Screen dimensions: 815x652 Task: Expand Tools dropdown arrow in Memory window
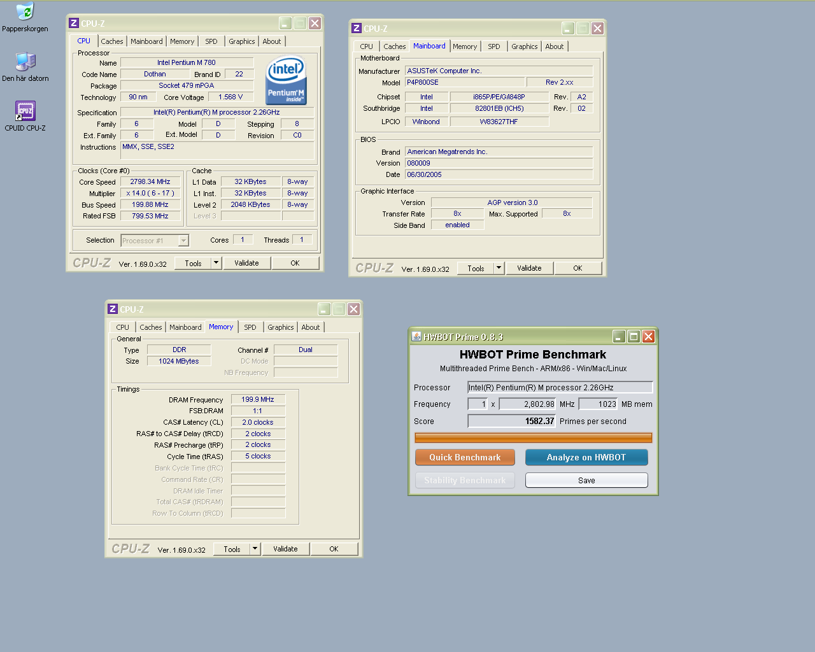[x=255, y=549]
